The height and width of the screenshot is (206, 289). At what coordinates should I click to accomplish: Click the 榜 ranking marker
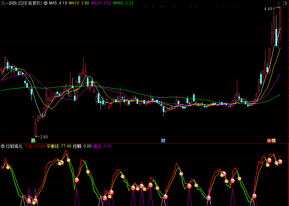tap(273, 140)
